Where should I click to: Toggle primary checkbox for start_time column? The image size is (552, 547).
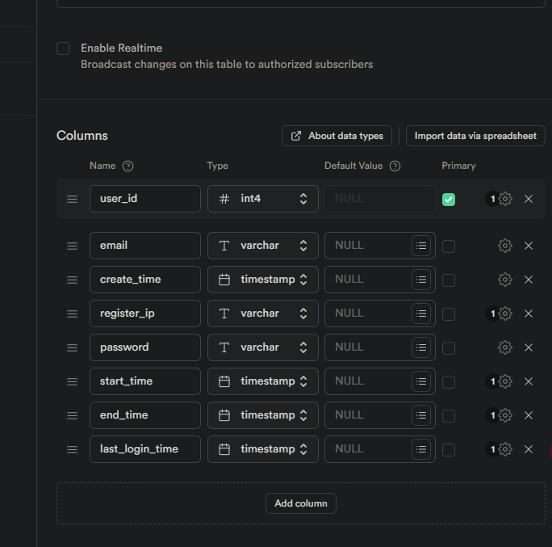pyautogui.click(x=449, y=381)
